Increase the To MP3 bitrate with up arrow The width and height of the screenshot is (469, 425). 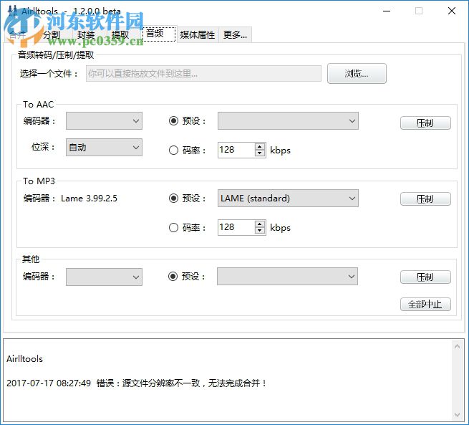260,224
